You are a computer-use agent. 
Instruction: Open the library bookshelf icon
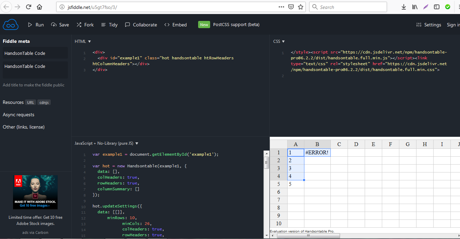pyautogui.click(x=415, y=7)
